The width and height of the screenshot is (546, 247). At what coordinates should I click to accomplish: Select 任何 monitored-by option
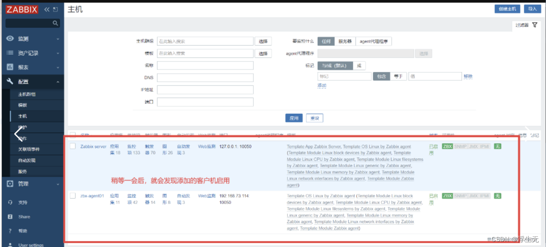pyautogui.click(x=326, y=42)
